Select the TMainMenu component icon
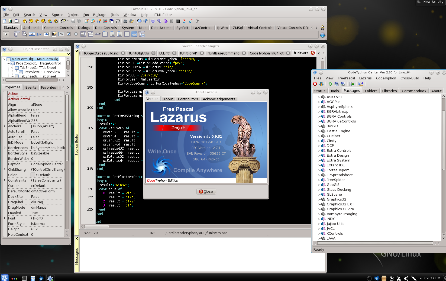This screenshot has height=281, width=446. tap(17, 34)
